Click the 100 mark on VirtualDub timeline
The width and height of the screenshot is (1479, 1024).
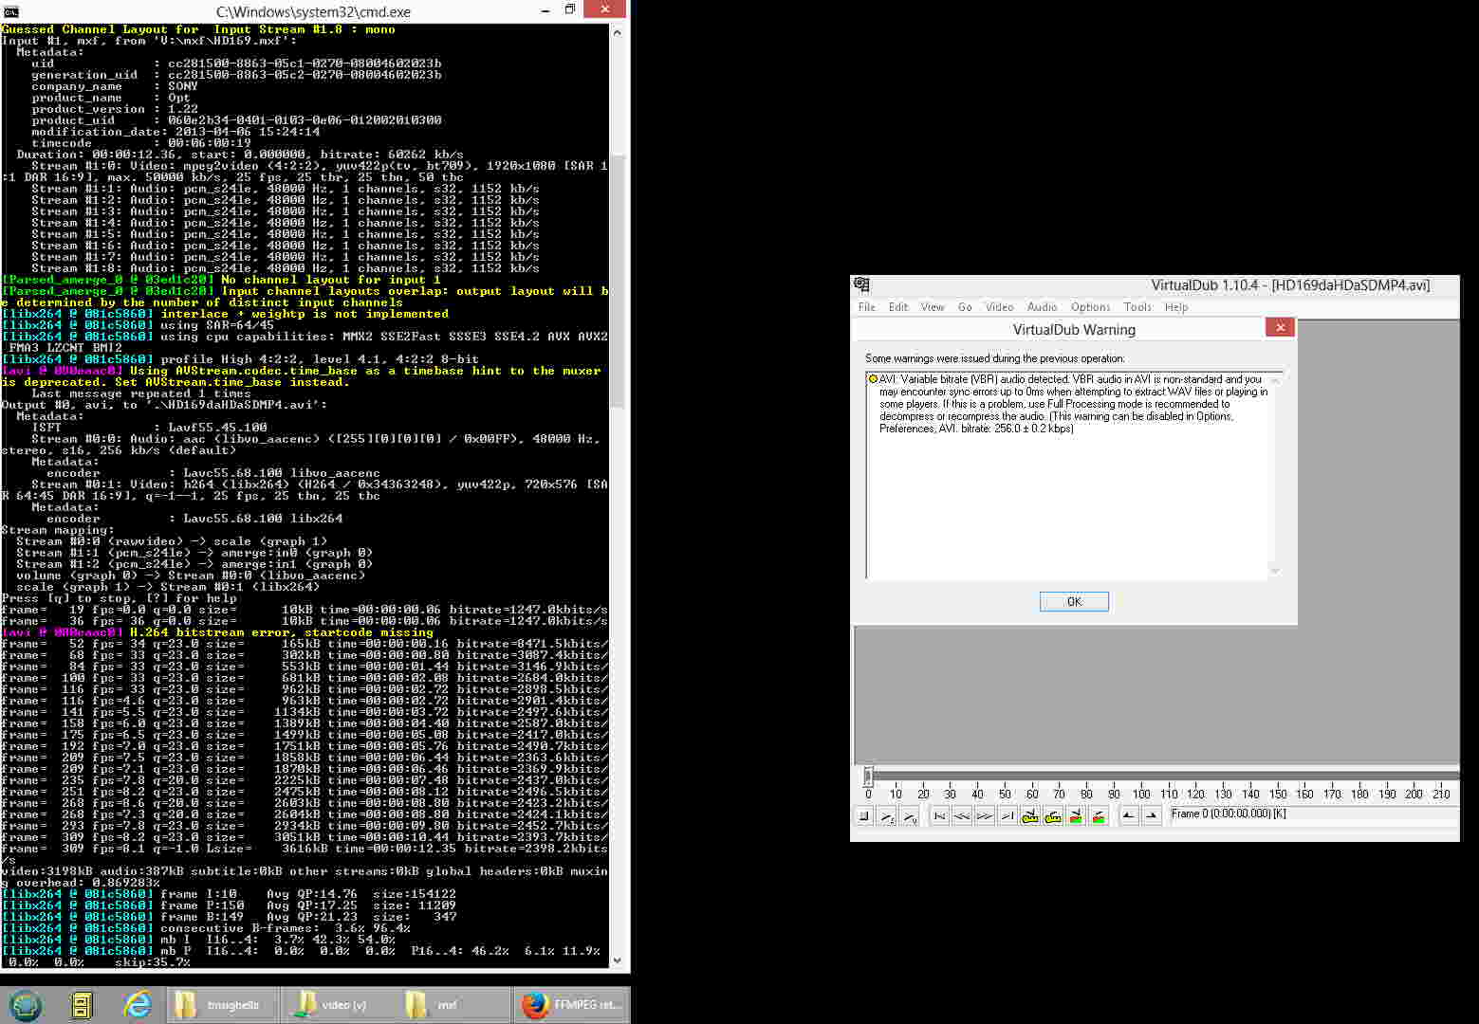point(1141,795)
